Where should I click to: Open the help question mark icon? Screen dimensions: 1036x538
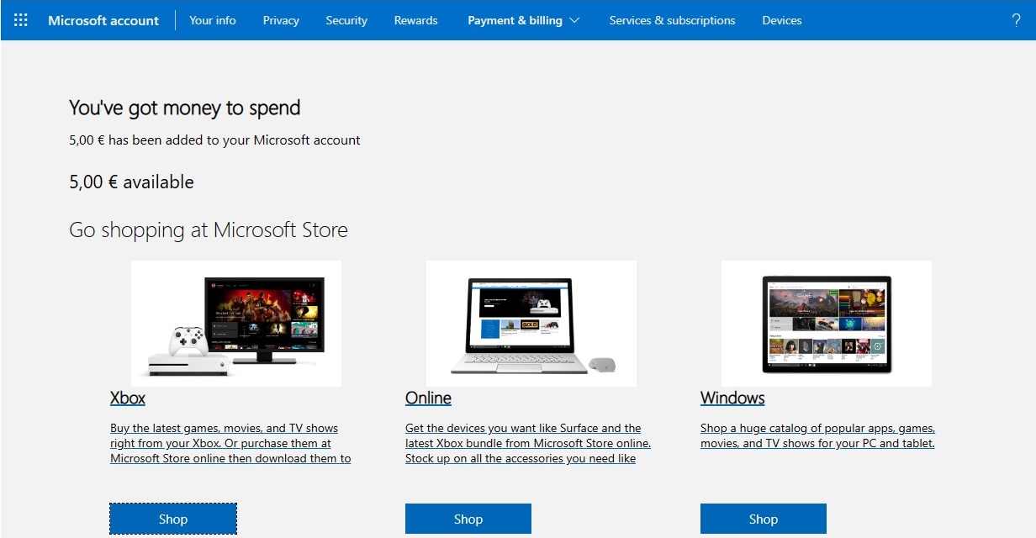point(1016,20)
